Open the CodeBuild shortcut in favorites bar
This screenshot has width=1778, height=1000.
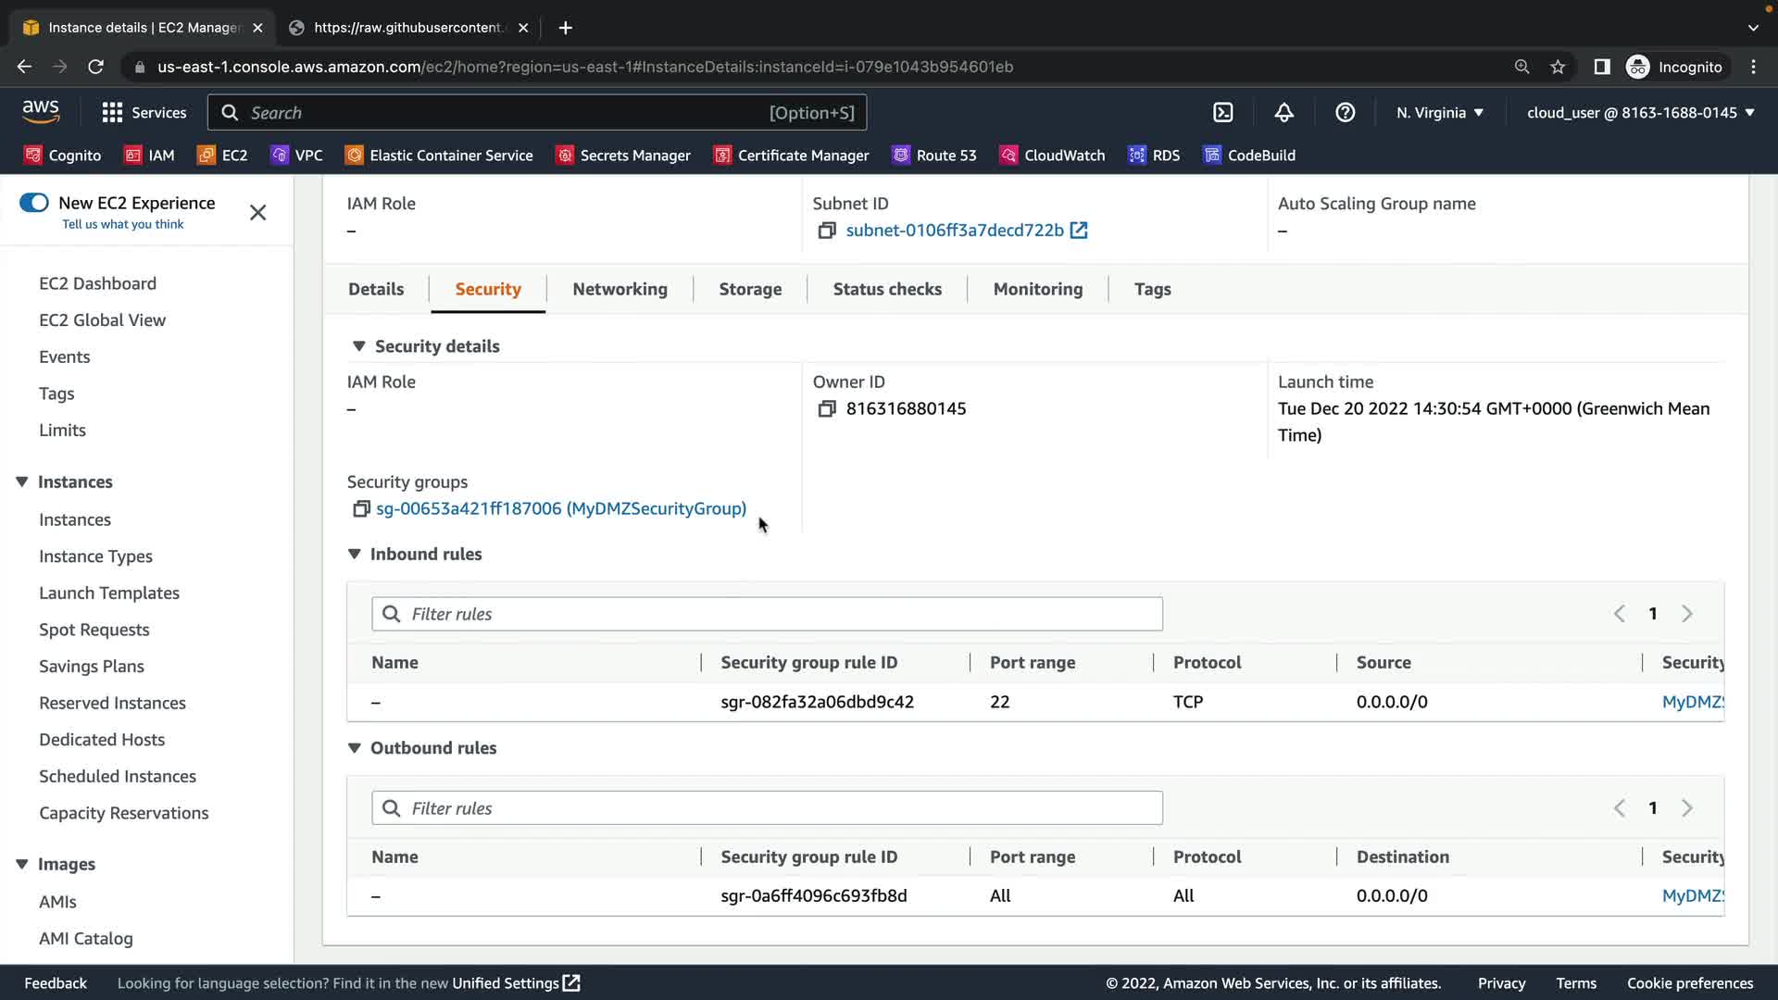1249,156
